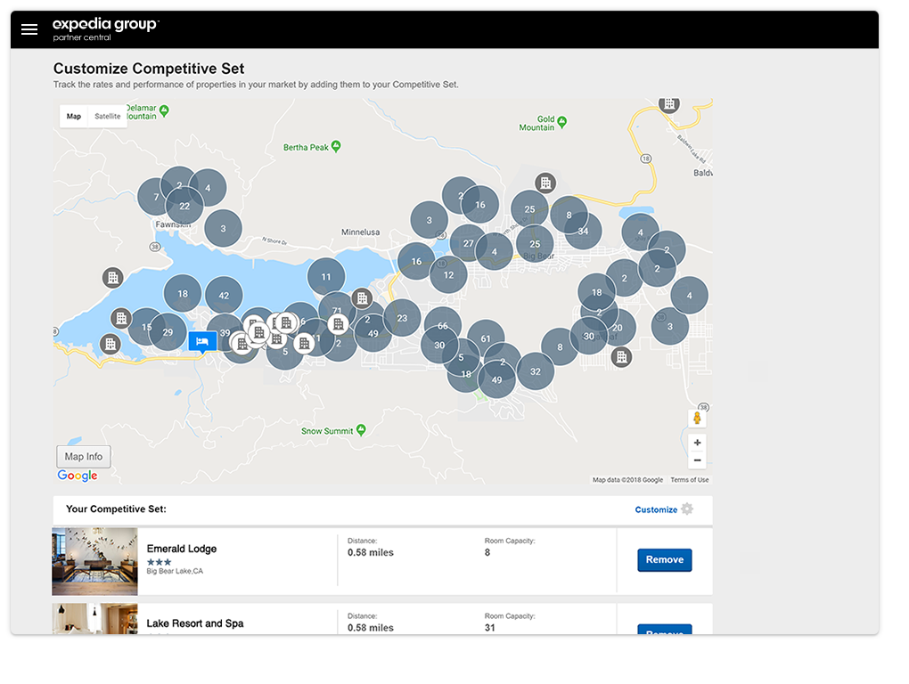Select the Emerald Lodge property name
This screenshot has height=684, width=909.
pos(182,549)
